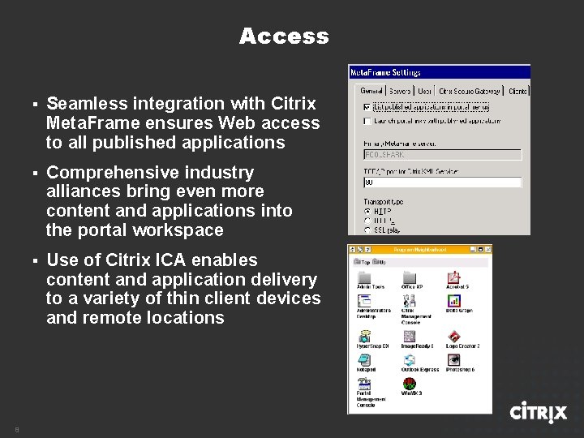Open the Citrix Management Console icon

[x=410, y=301]
